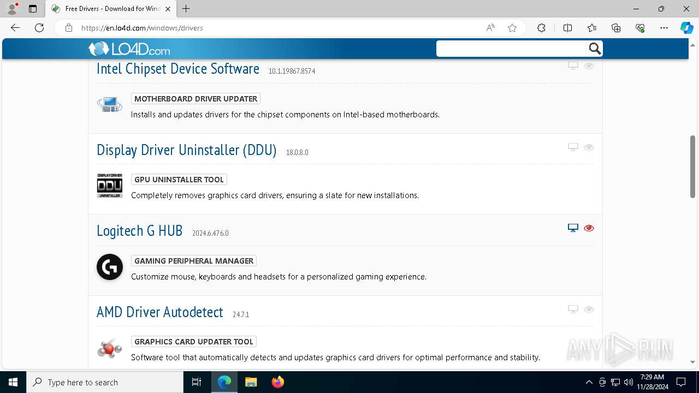
Task: Open Copilot sidebar icon
Action: (686, 28)
